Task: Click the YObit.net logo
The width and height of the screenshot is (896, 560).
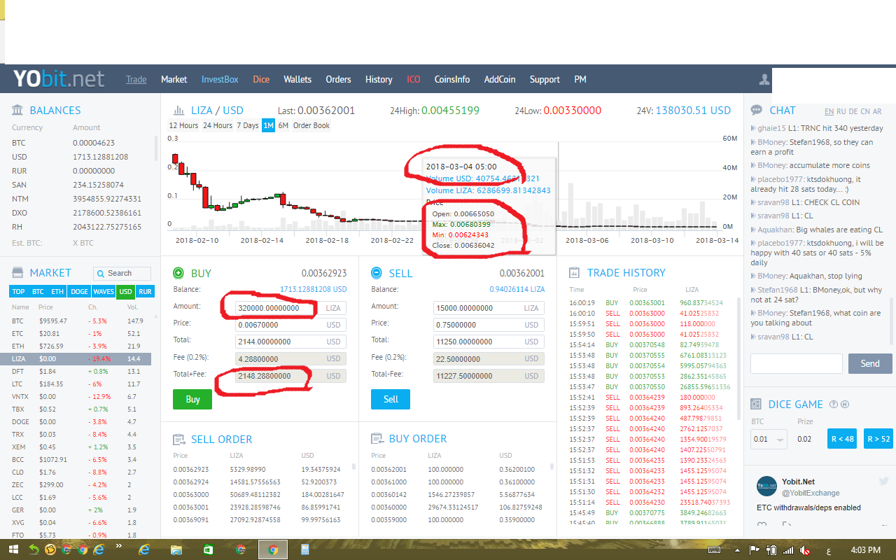Action: click(x=59, y=78)
